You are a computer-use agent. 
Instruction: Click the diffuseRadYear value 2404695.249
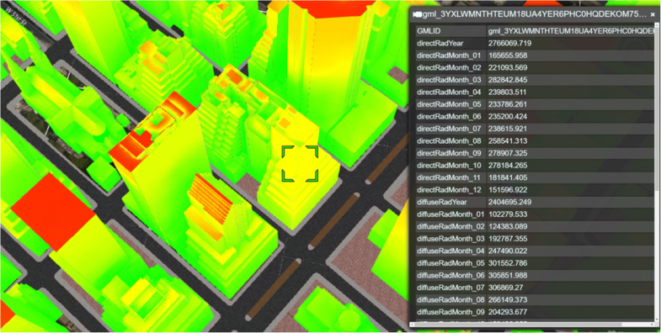(509, 202)
